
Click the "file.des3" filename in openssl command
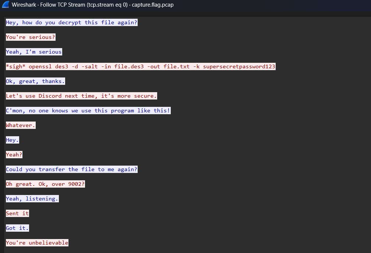[141, 66]
